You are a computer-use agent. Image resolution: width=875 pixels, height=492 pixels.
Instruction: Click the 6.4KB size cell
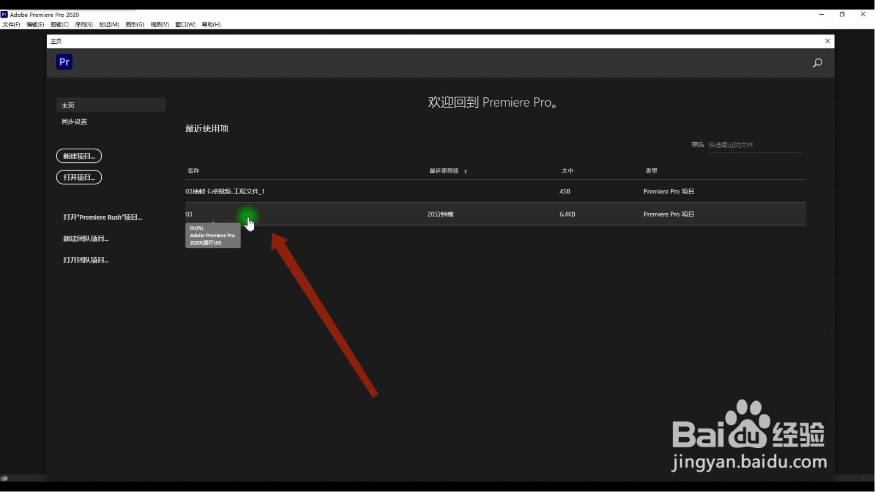click(567, 214)
